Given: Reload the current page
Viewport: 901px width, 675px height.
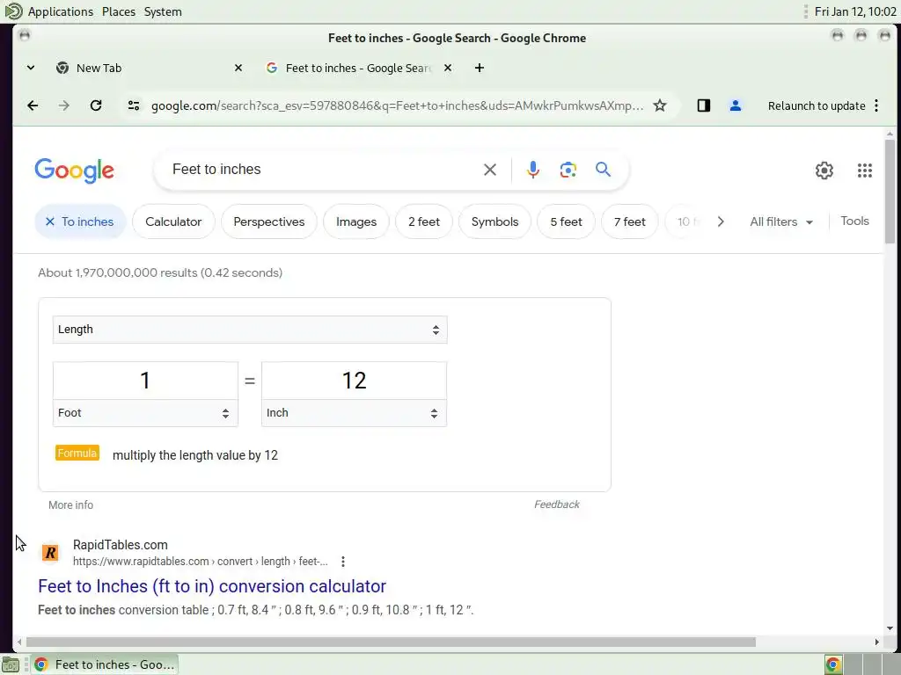Looking at the screenshot, I should coord(96,105).
